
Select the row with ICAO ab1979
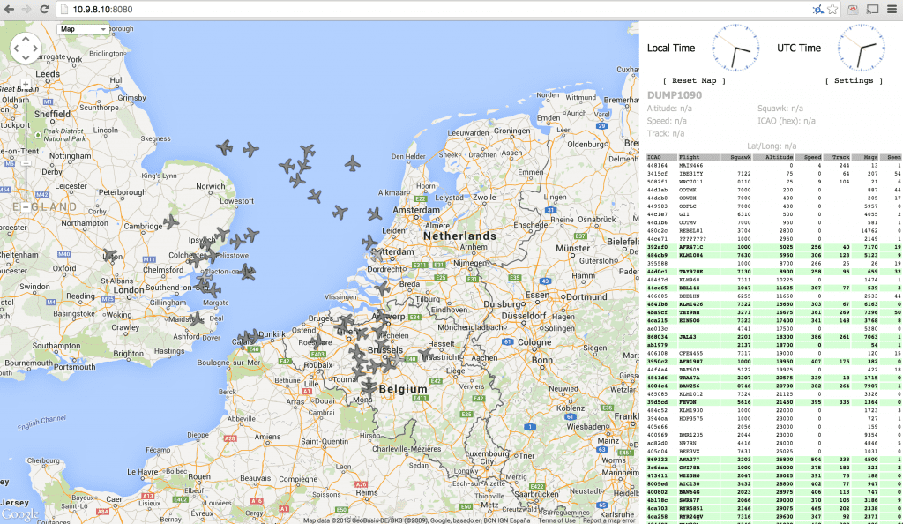pos(774,345)
